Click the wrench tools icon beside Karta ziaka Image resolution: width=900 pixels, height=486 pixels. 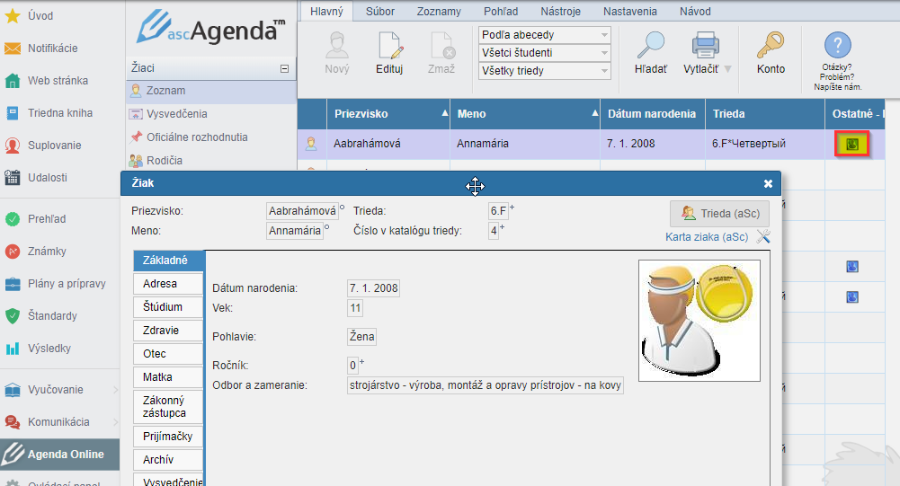tap(763, 236)
